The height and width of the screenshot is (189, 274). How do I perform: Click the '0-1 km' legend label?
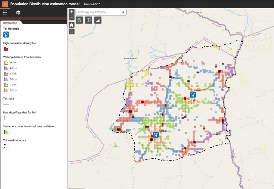click(13, 90)
